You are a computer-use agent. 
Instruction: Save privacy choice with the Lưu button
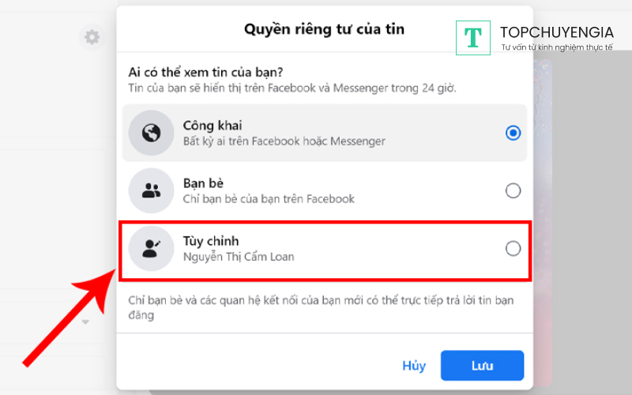coord(482,366)
